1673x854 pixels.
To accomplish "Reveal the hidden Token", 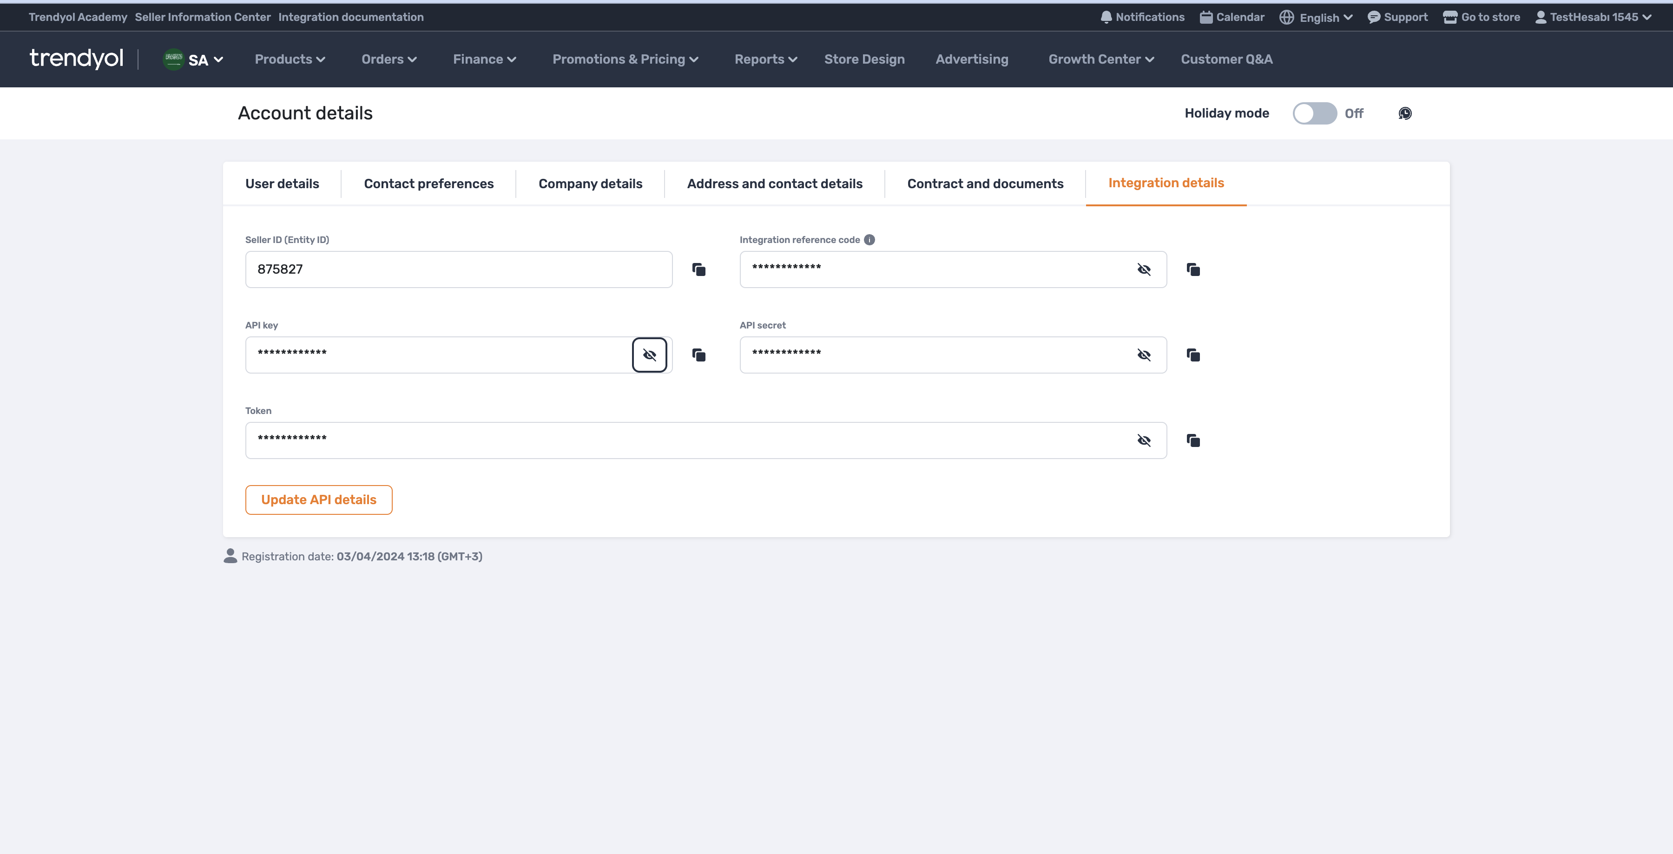I will tap(1144, 440).
